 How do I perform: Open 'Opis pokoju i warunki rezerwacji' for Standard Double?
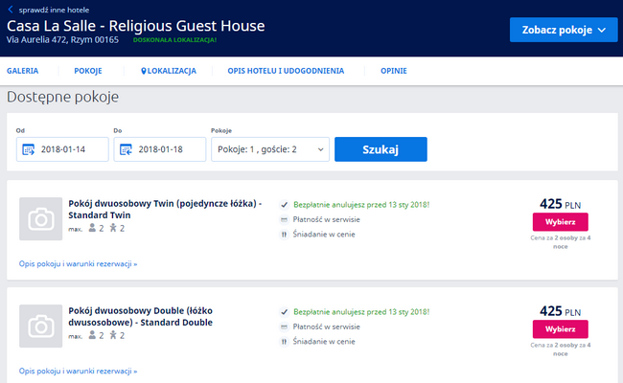[78, 372]
